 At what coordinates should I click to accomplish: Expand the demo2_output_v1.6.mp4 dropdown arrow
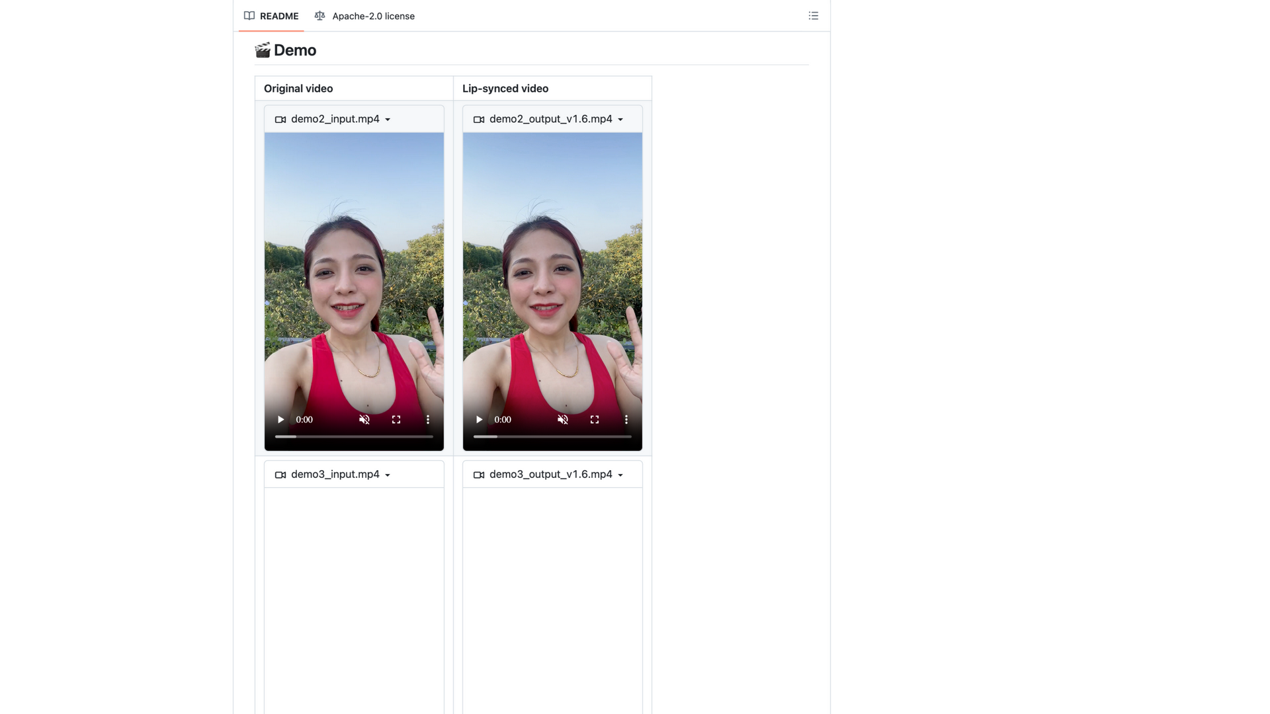[x=620, y=120]
